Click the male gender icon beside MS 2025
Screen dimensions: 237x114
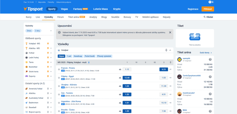point(89,62)
